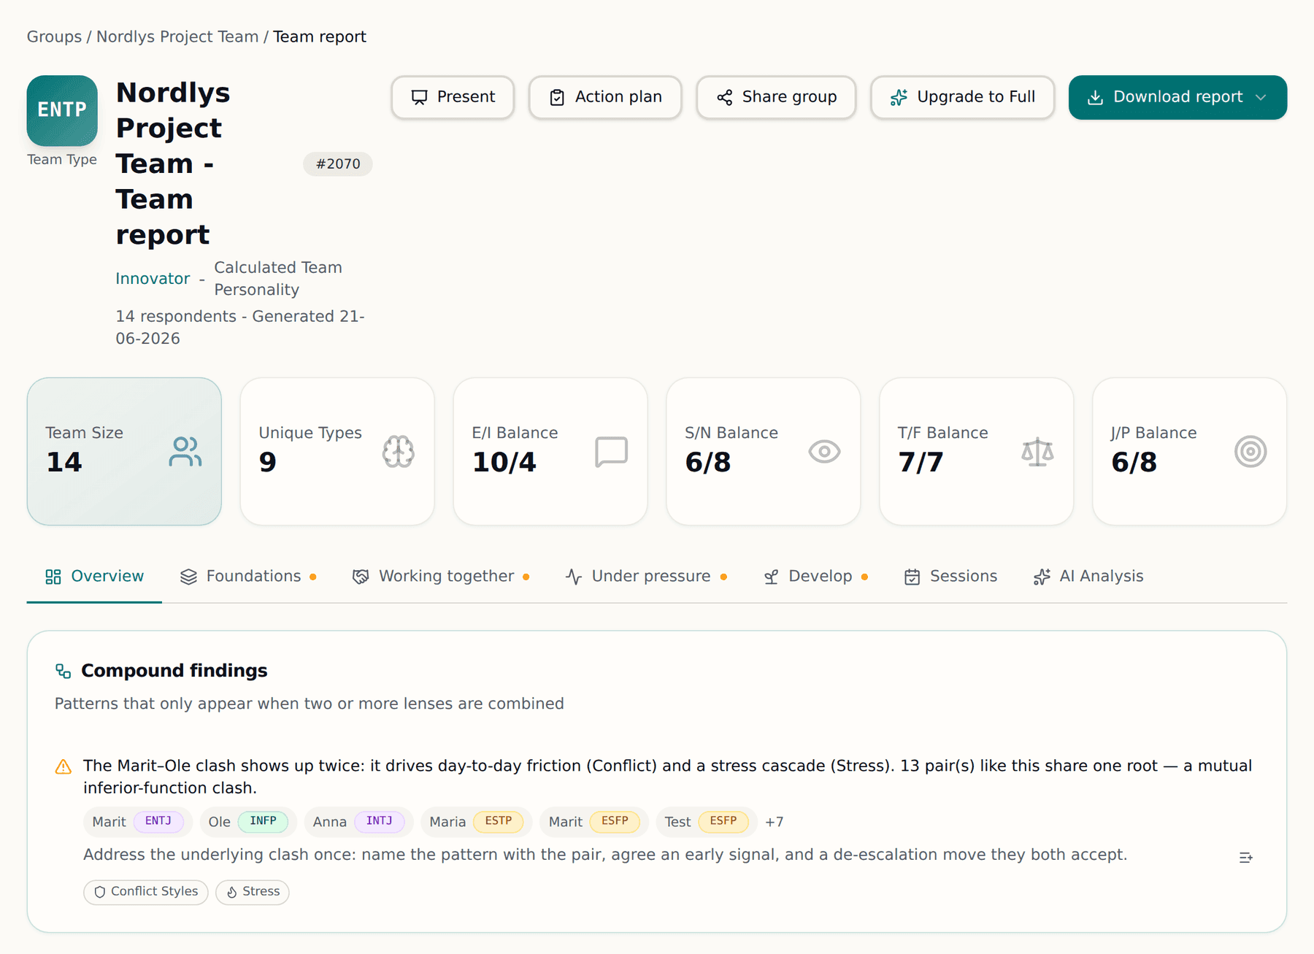Click the Stress tag
The image size is (1314, 954).
click(253, 892)
